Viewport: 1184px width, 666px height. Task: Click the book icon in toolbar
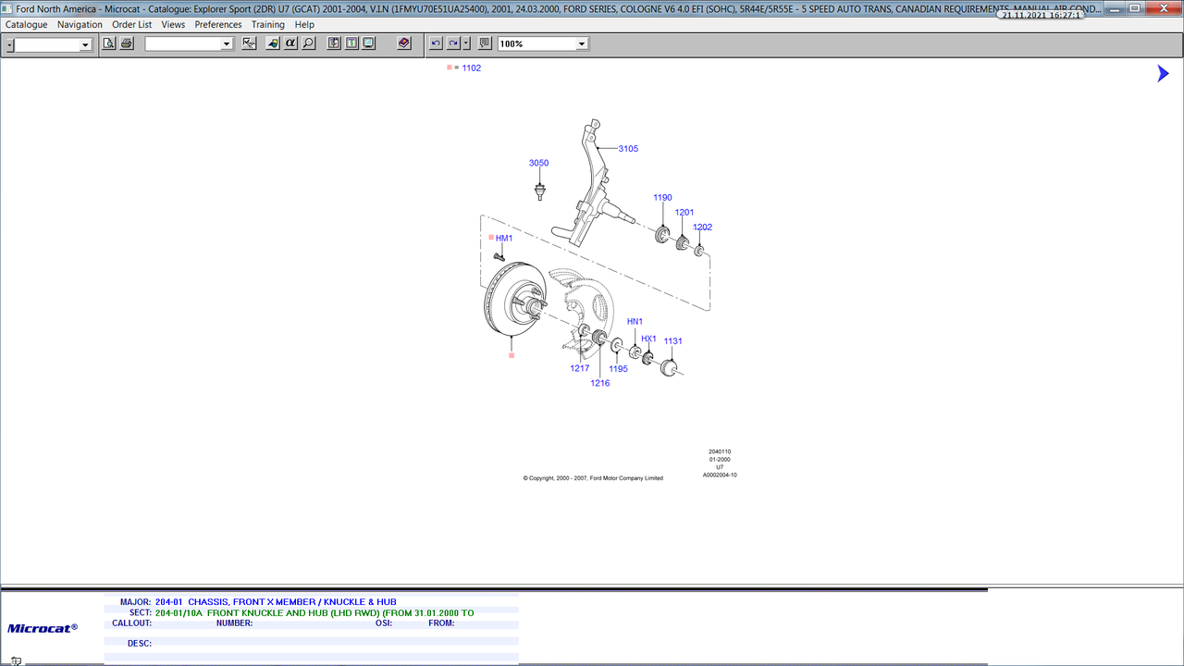[404, 43]
